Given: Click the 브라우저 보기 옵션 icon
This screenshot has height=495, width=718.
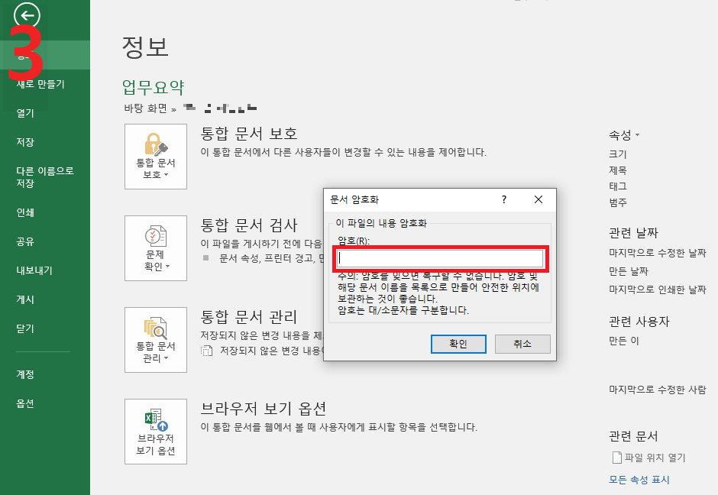Looking at the screenshot, I should click(156, 432).
